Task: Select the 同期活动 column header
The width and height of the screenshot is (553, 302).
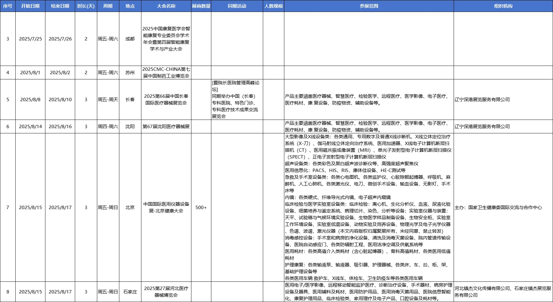Action: [237, 6]
